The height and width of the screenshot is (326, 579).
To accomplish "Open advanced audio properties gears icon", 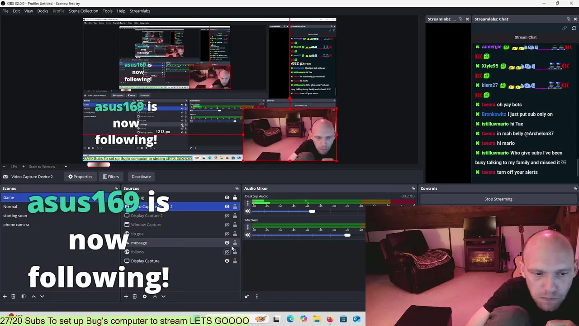I will click(247, 297).
